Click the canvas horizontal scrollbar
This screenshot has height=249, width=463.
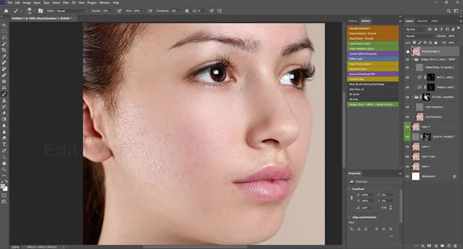coord(195,247)
